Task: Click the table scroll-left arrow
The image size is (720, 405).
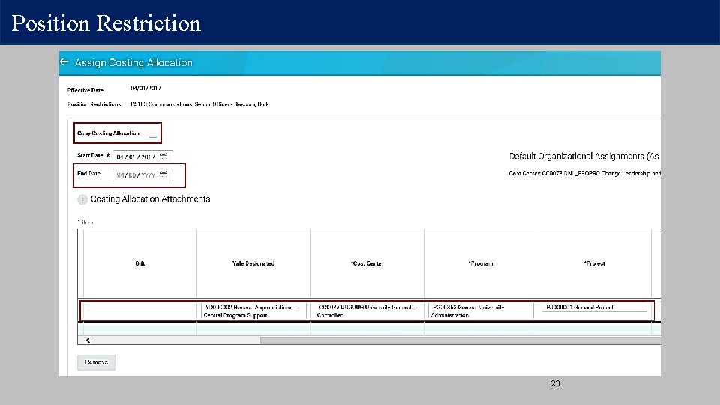Action: pyautogui.click(x=88, y=340)
